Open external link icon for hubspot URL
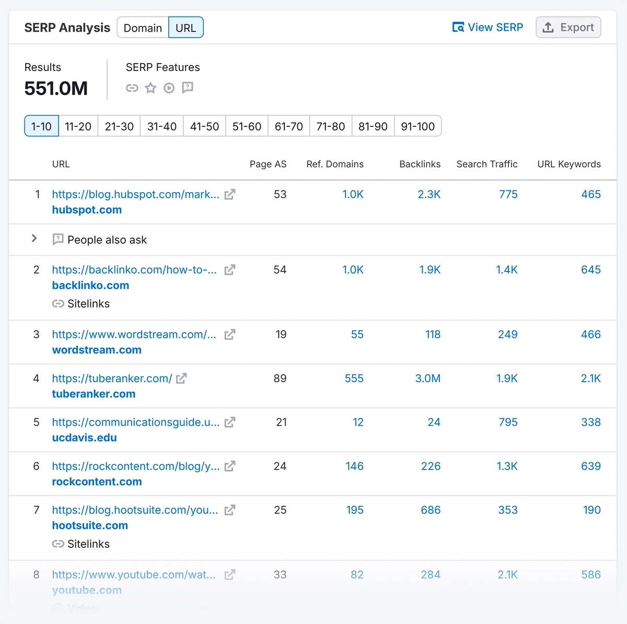This screenshot has height=624, width=627. [230, 194]
